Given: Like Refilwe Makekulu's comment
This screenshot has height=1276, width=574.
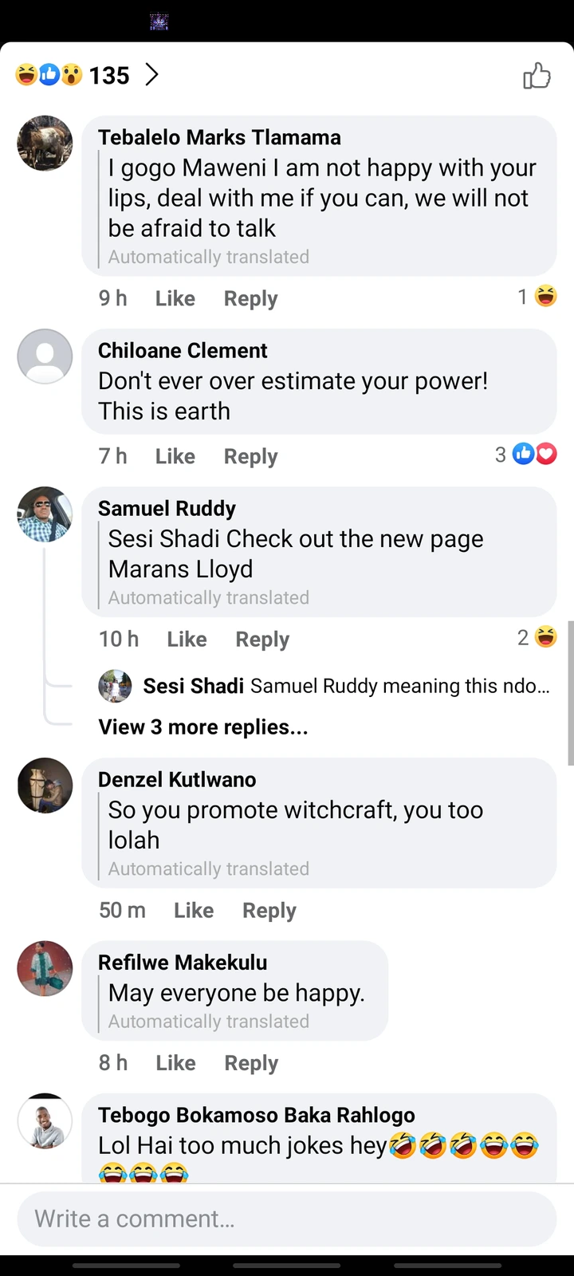Looking at the screenshot, I should [x=175, y=1062].
